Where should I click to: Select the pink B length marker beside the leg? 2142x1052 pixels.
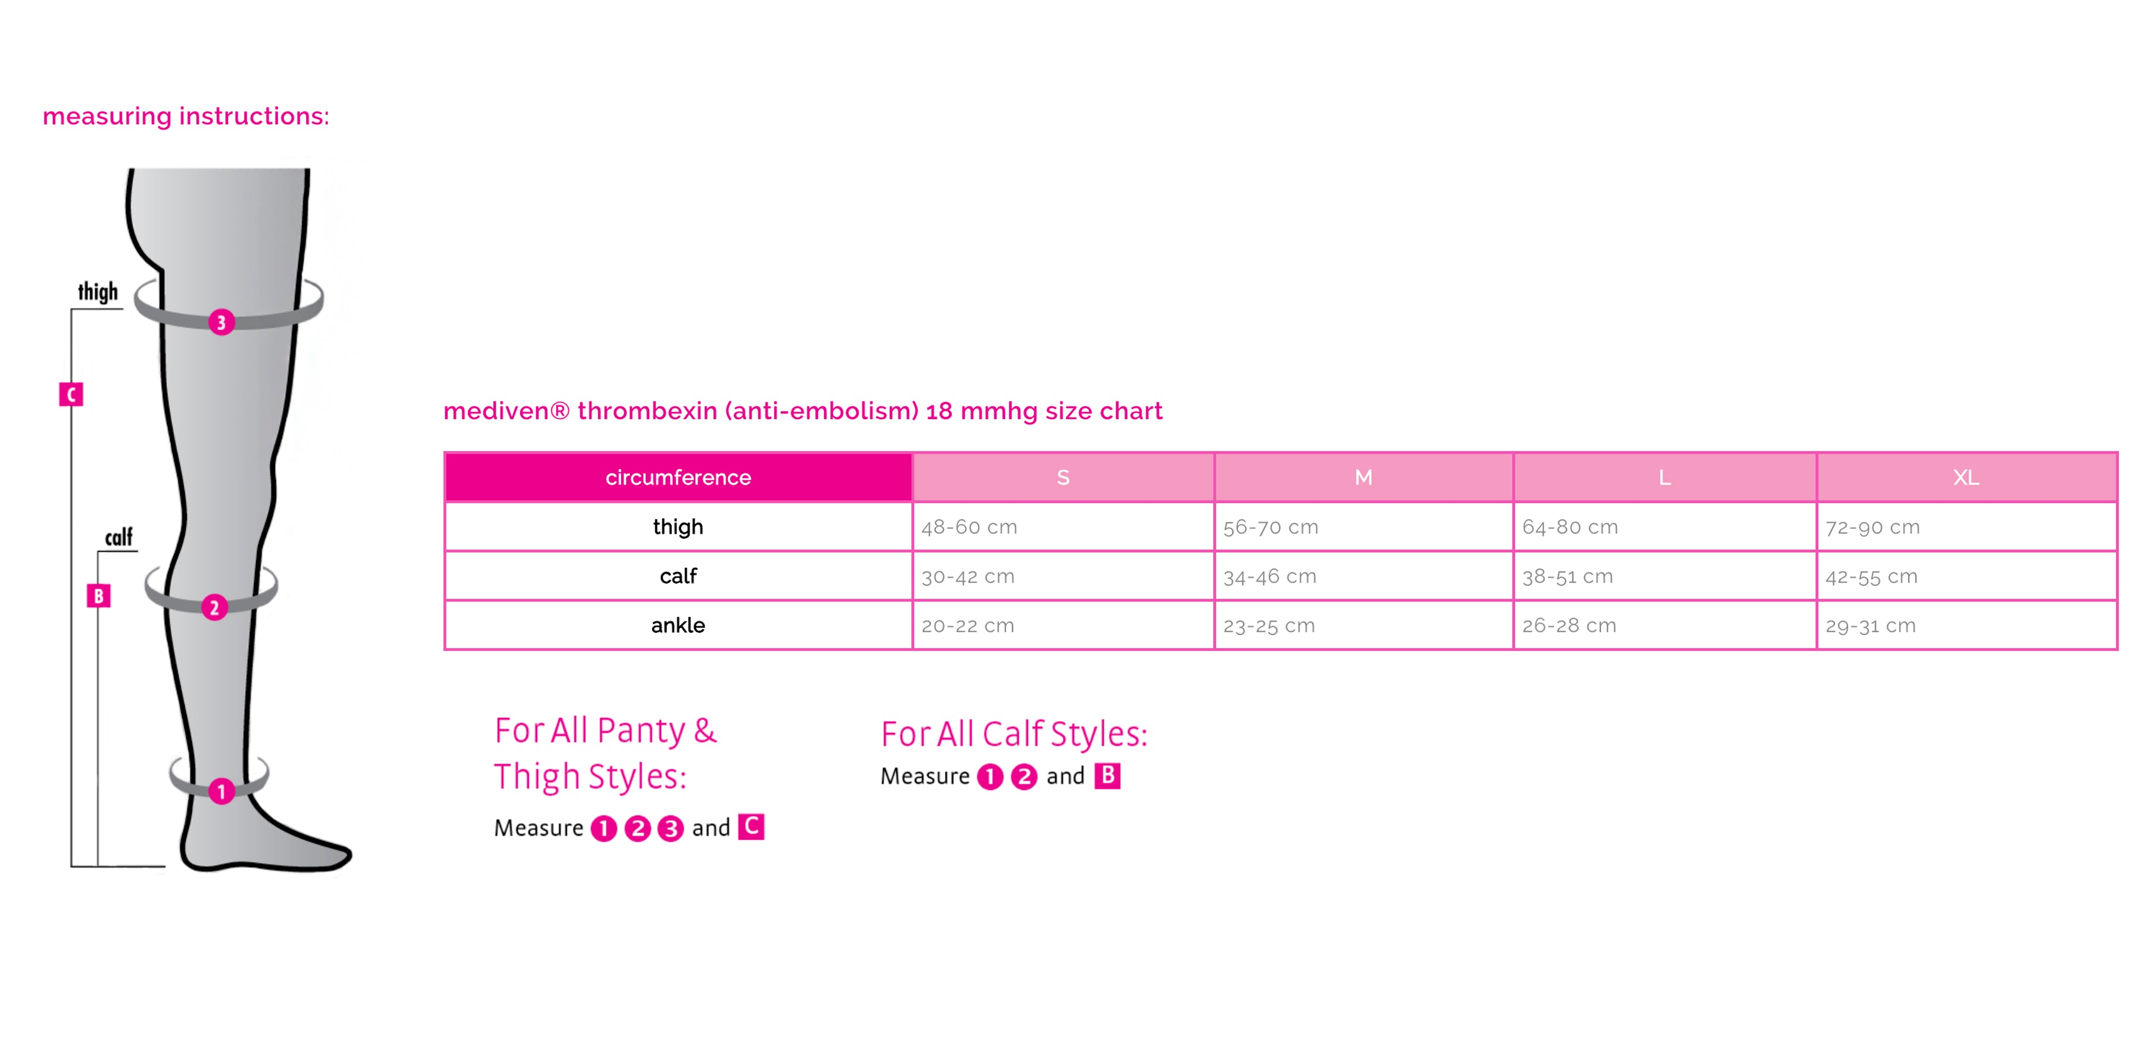[x=99, y=595]
